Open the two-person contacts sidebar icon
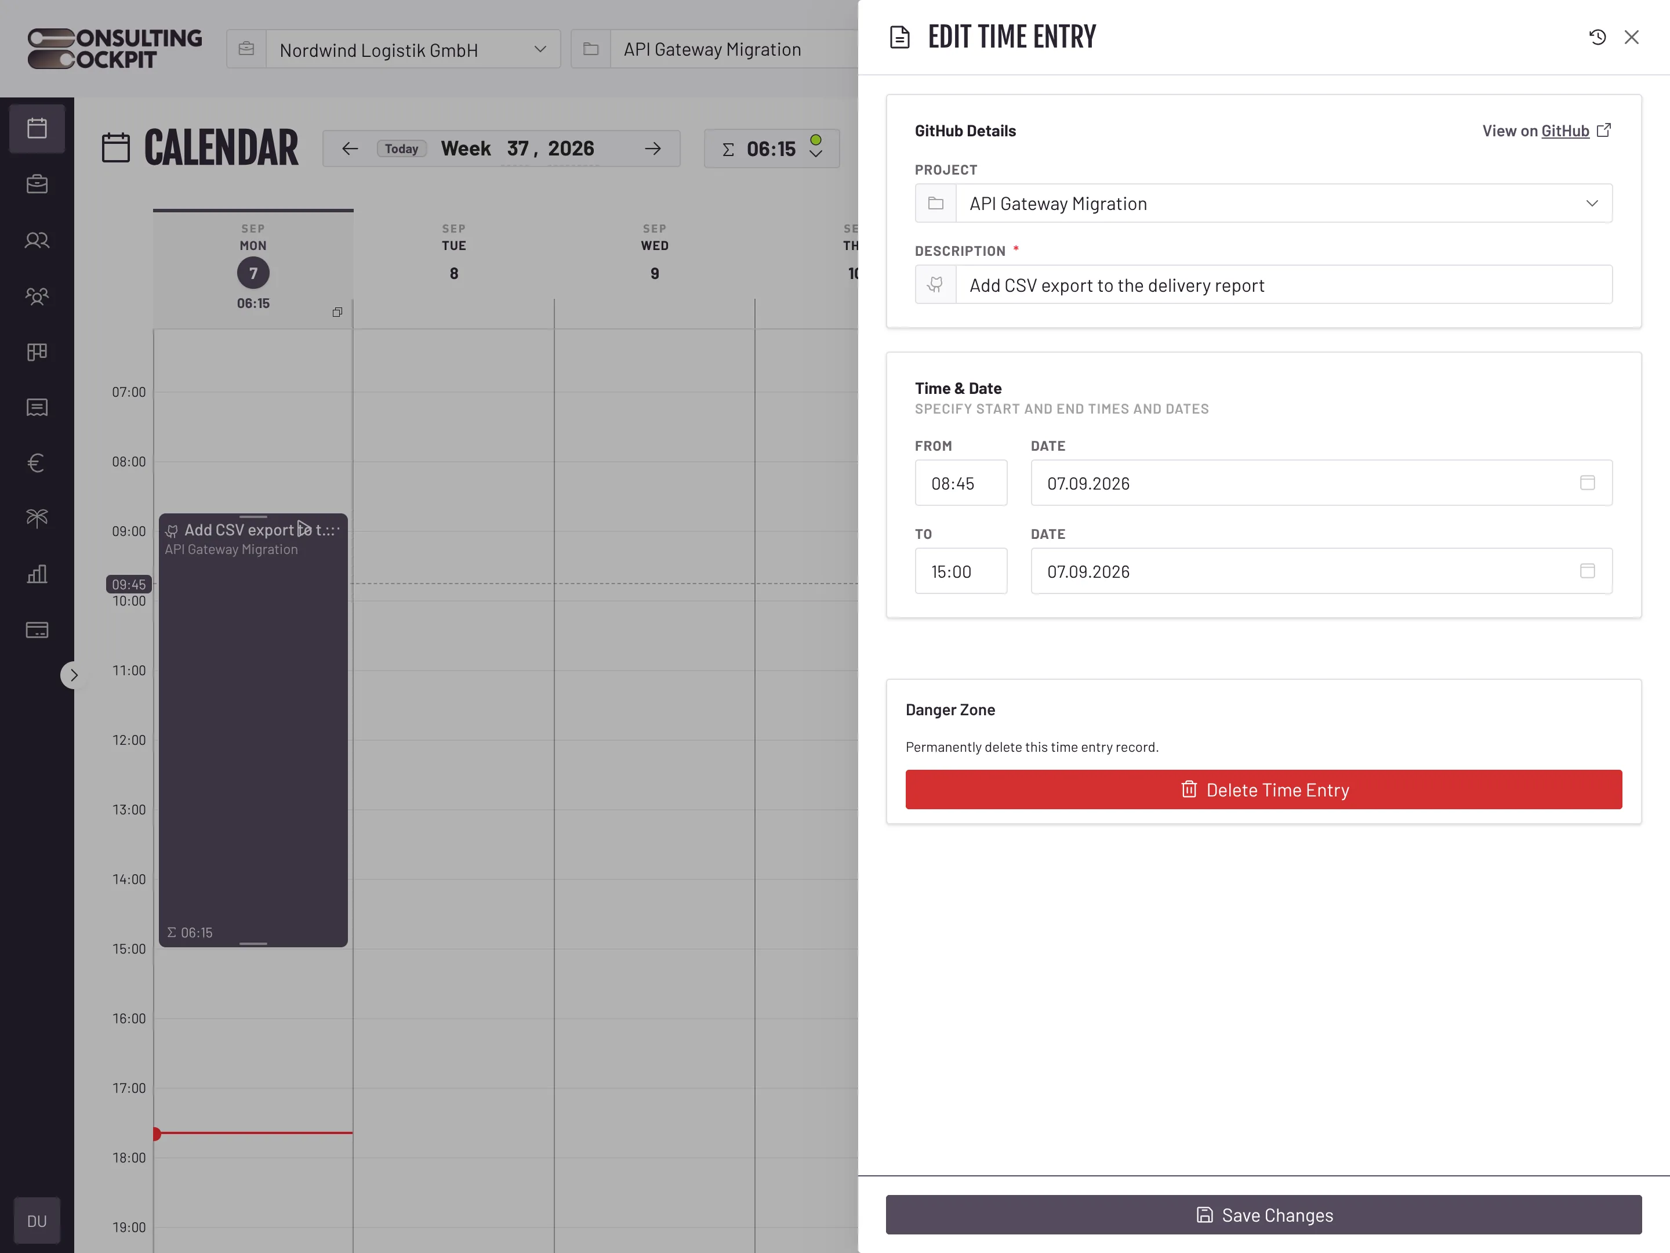The height and width of the screenshot is (1253, 1670). click(x=37, y=240)
